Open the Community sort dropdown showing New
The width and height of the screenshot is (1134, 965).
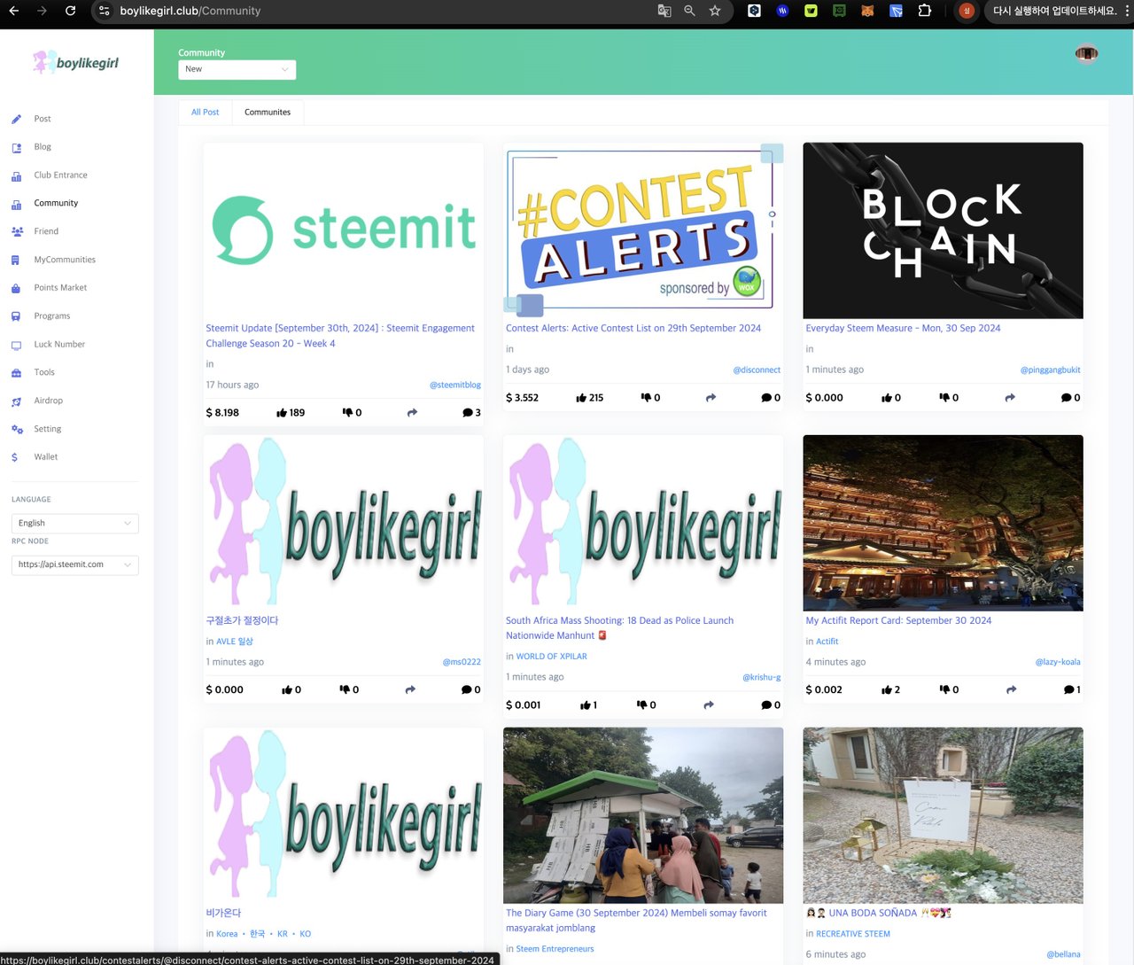point(237,69)
